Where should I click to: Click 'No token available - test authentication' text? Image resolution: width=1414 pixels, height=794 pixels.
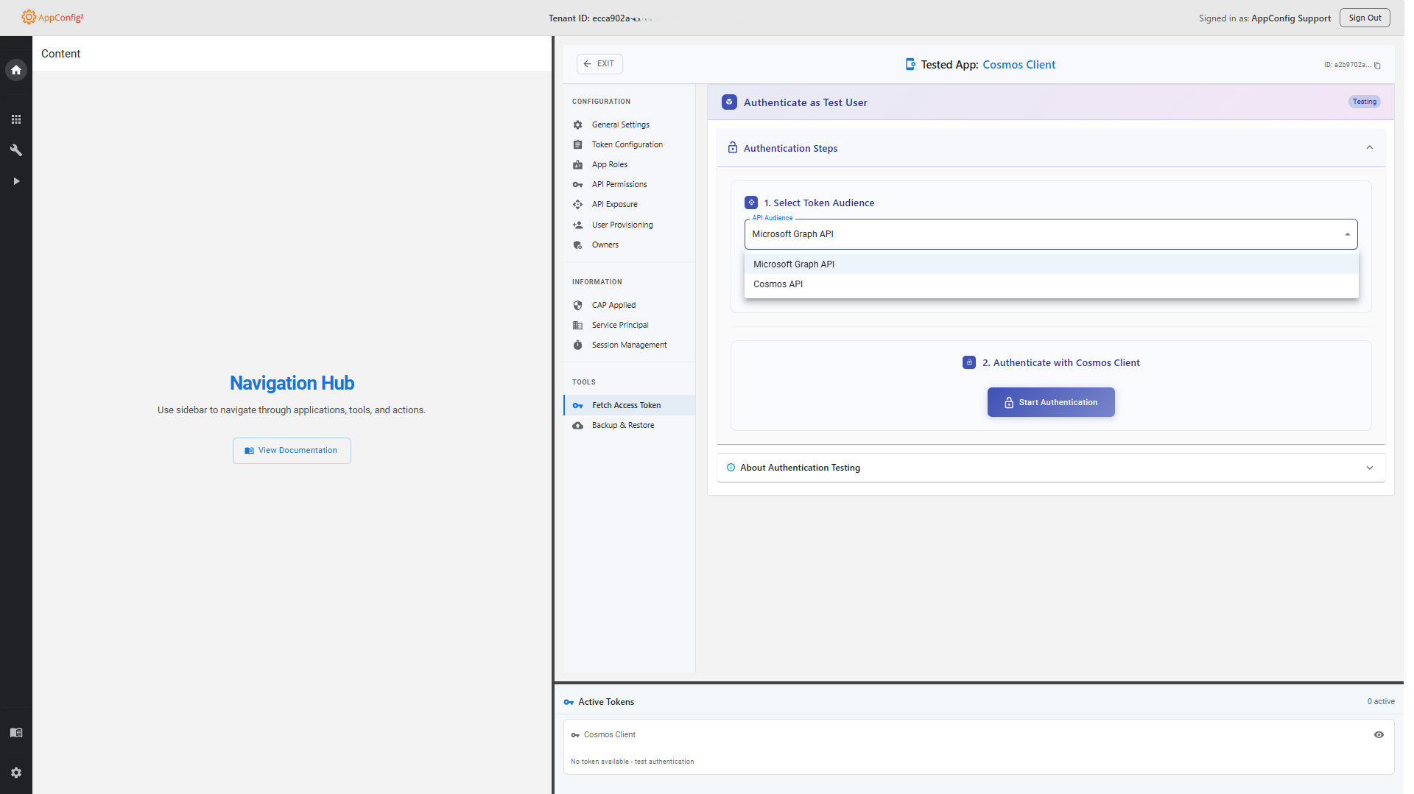click(633, 762)
